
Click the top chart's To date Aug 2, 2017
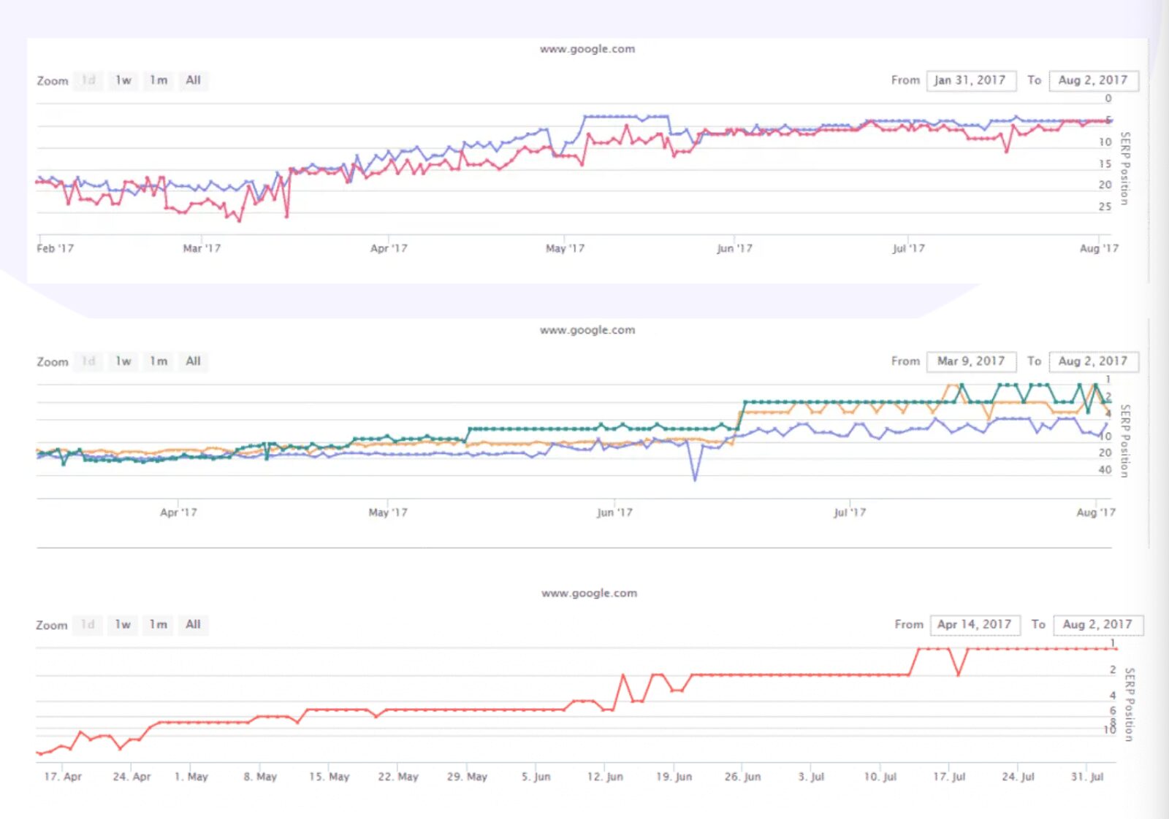pyautogui.click(x=1092, y=80)
